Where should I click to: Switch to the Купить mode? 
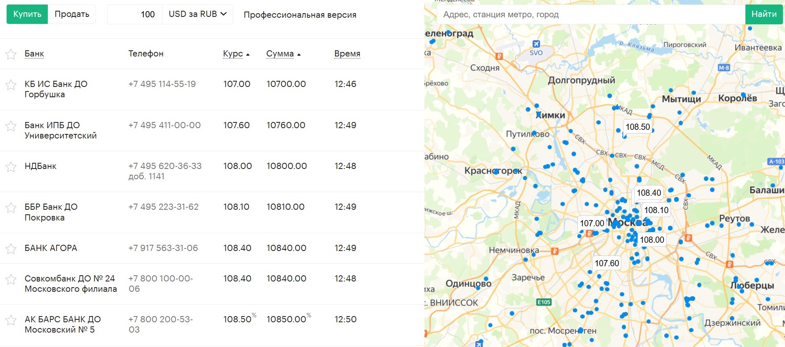[27, 14]
